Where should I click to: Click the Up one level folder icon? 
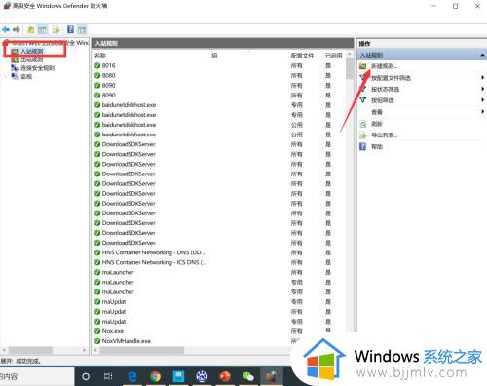point(31,30)
